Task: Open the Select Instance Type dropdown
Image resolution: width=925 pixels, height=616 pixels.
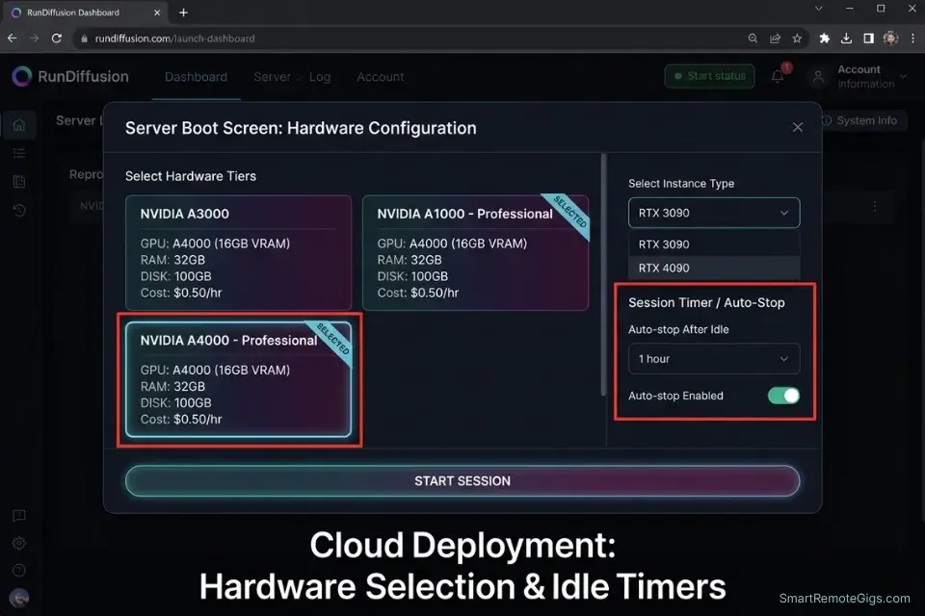Action: pyautogui.click(x=714, y=213)
